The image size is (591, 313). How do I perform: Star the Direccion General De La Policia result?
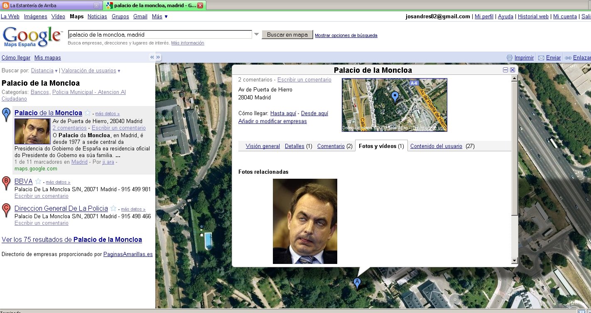(113, 208)
